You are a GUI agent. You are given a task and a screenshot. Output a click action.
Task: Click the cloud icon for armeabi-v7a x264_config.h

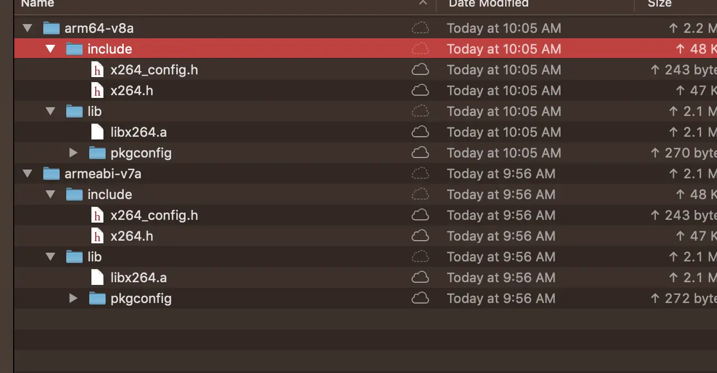coord(420,215)
